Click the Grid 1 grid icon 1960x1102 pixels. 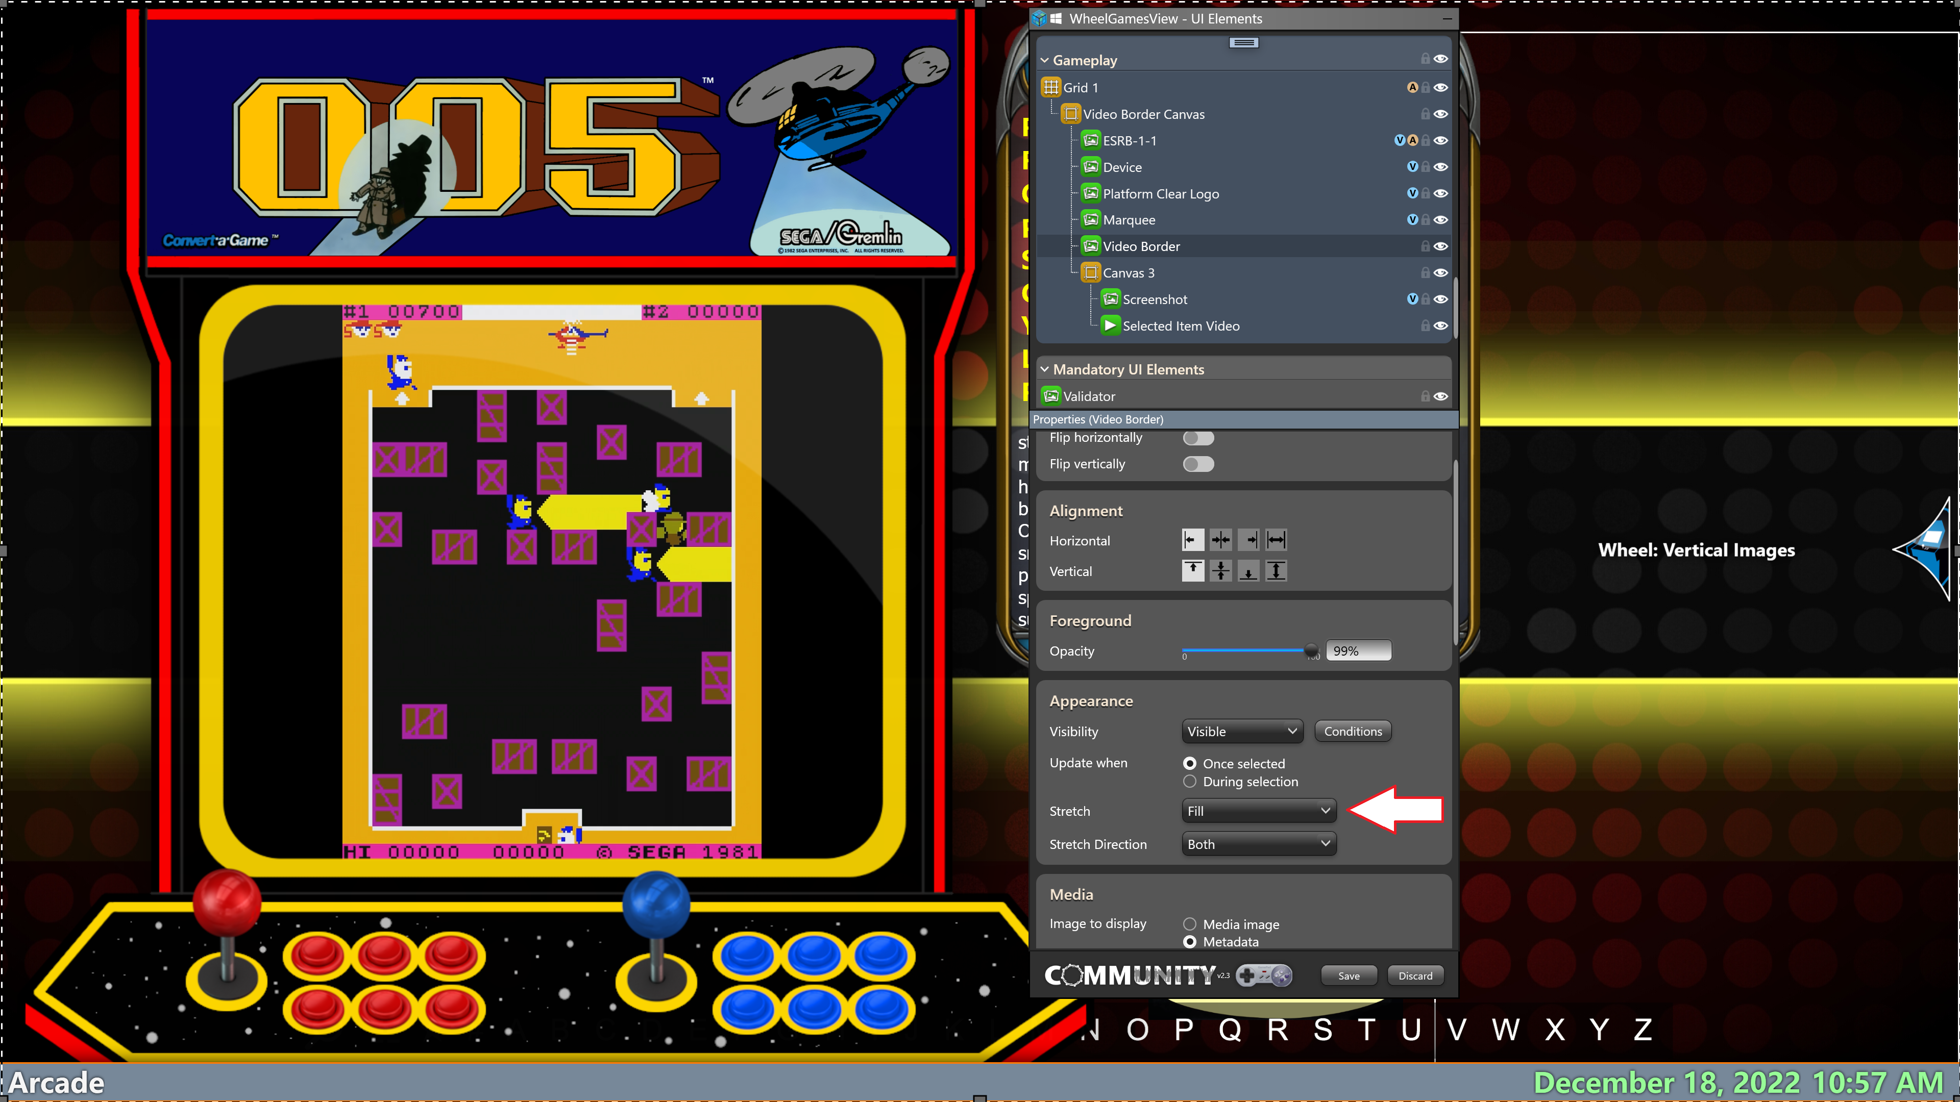[x=1051, y=87]
